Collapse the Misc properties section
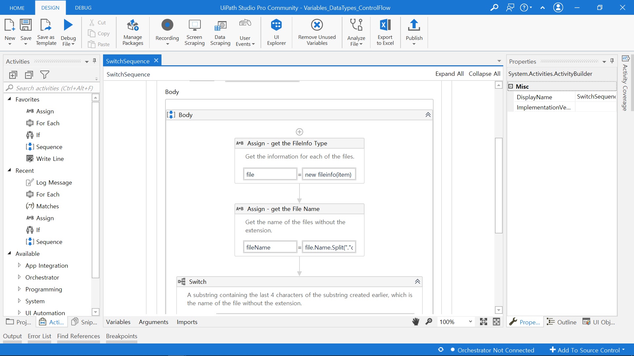This screenshot has height=356, width=634. click(511, 86)
